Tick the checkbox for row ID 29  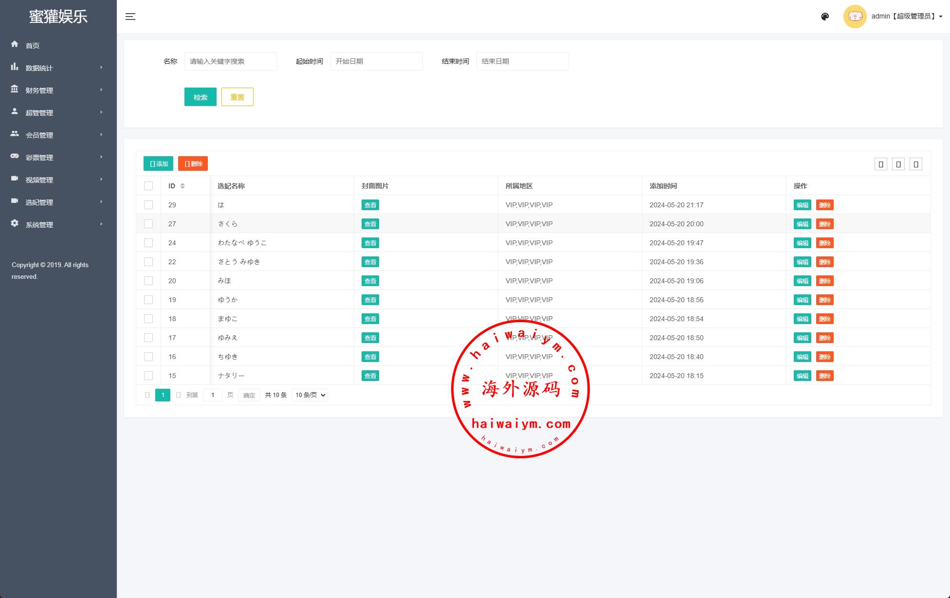click(148, 205)
